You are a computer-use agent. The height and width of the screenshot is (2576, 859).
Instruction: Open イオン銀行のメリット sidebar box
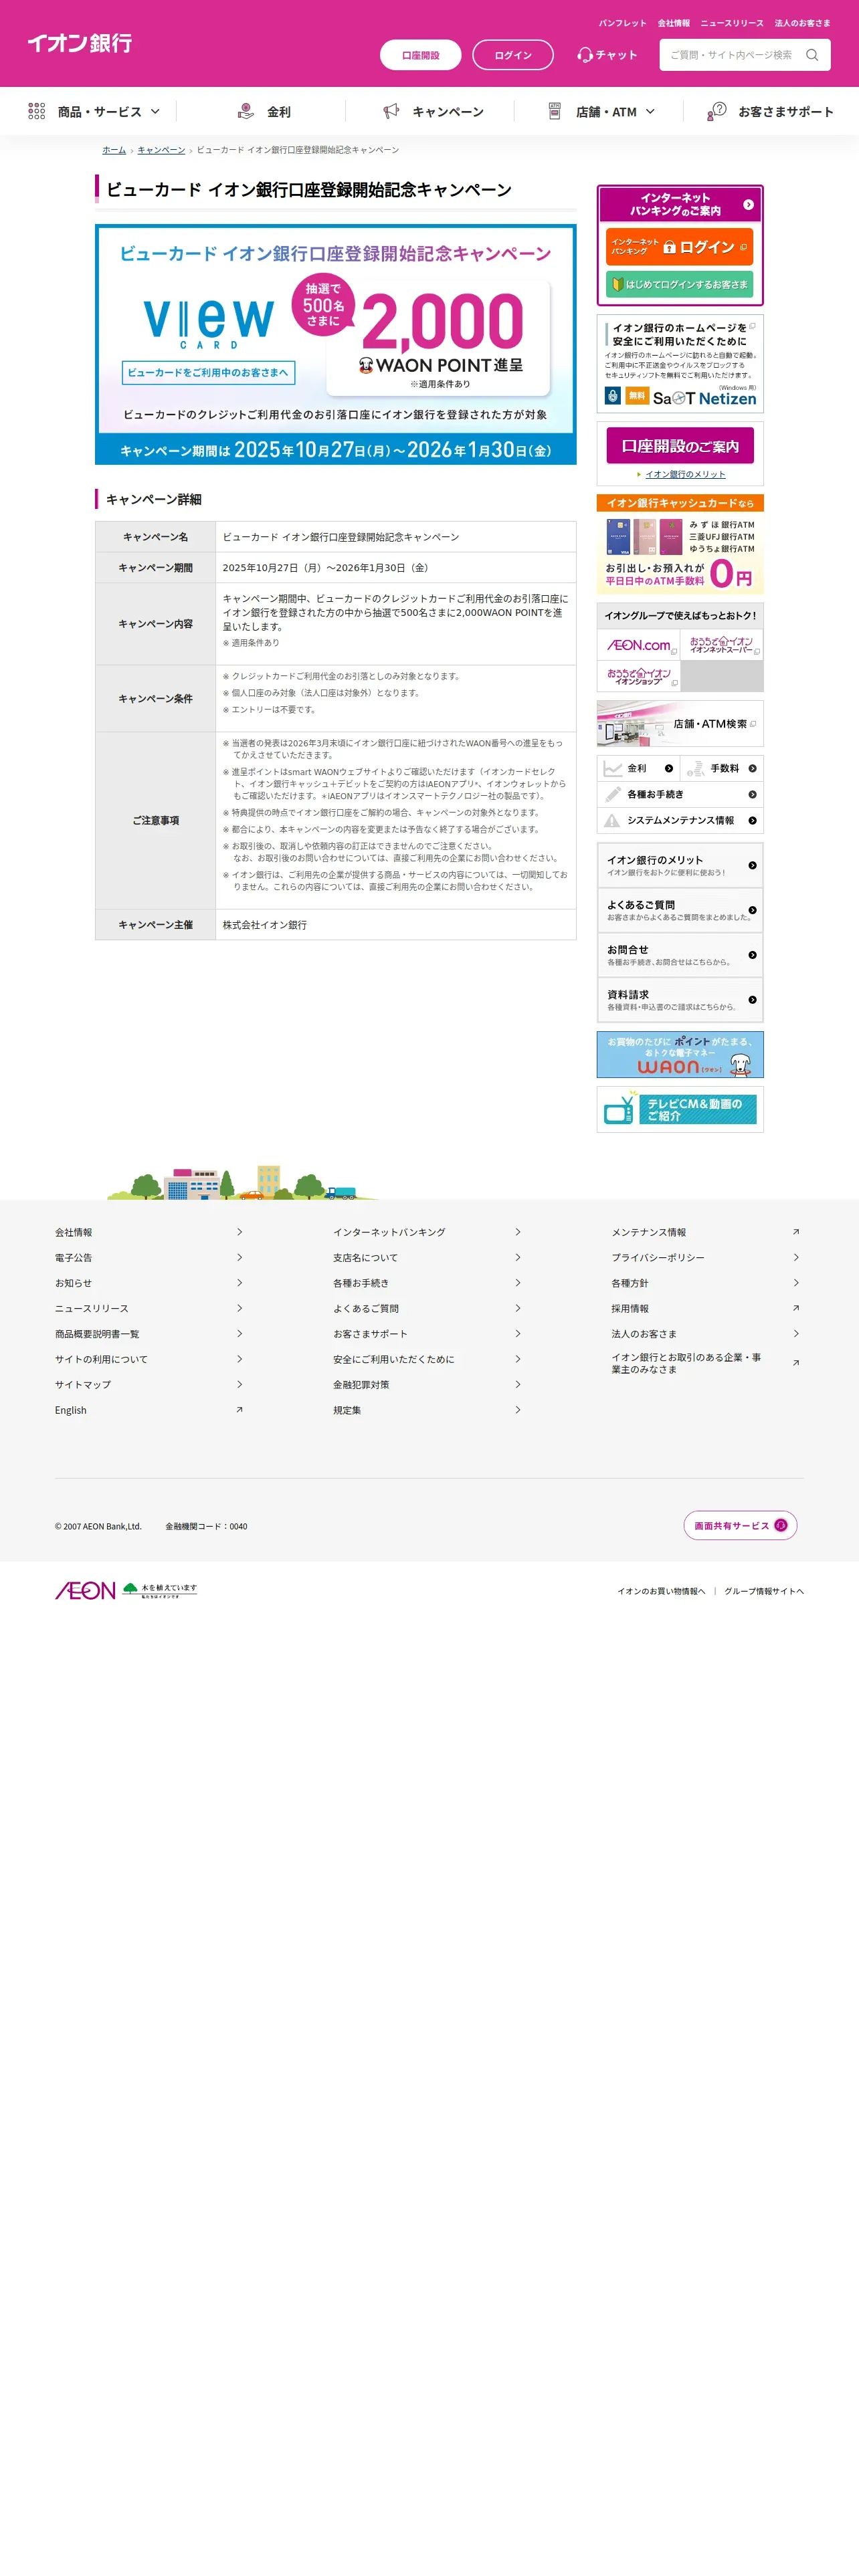pyautogui.click(x=680, y=865)
